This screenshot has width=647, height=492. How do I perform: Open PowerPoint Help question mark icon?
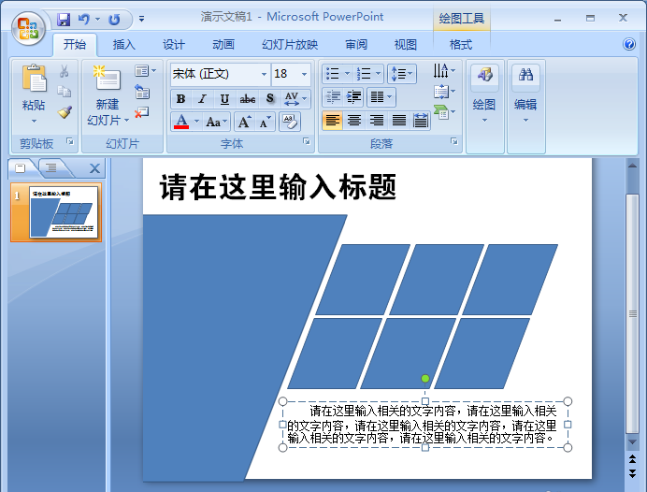[629, 44]
